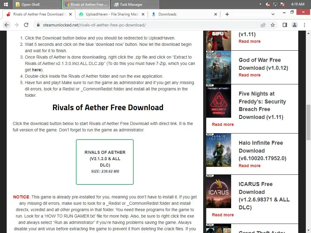Open the tab search dropdown chevron
The height and width of the screenshot is (233, 311).
coord(273,14)
